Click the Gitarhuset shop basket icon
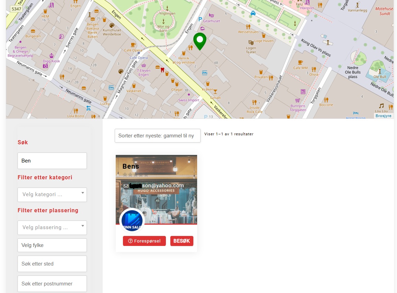 pyautogui.click(x=212, y=15)
